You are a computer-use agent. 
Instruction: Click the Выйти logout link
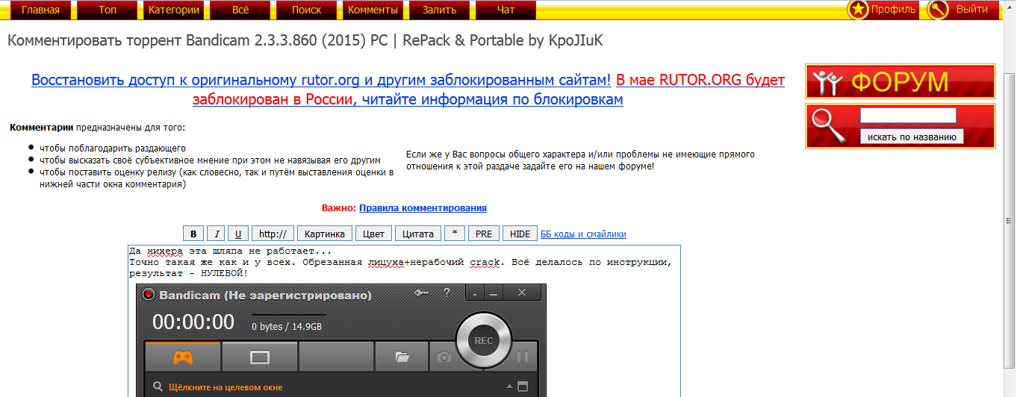pyautogui.click(x=972, y=10)
